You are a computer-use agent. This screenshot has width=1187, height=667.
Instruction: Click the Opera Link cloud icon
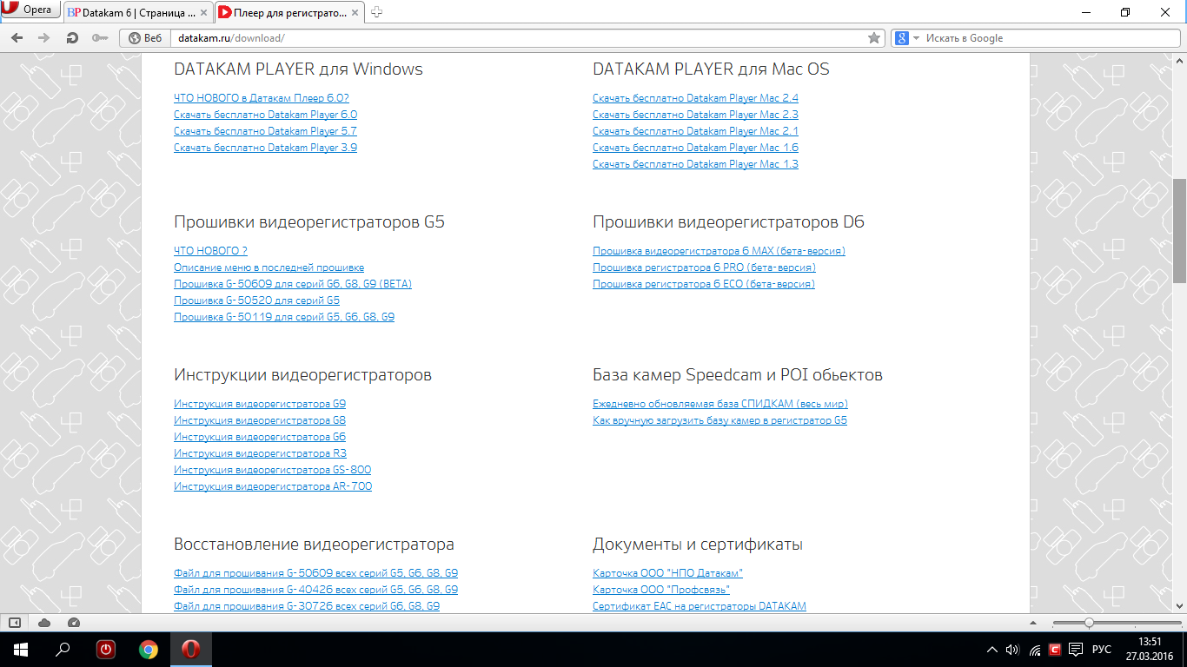(44, 623)
